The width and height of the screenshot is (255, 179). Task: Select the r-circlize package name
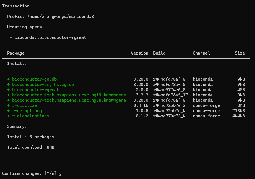[24, 105]
